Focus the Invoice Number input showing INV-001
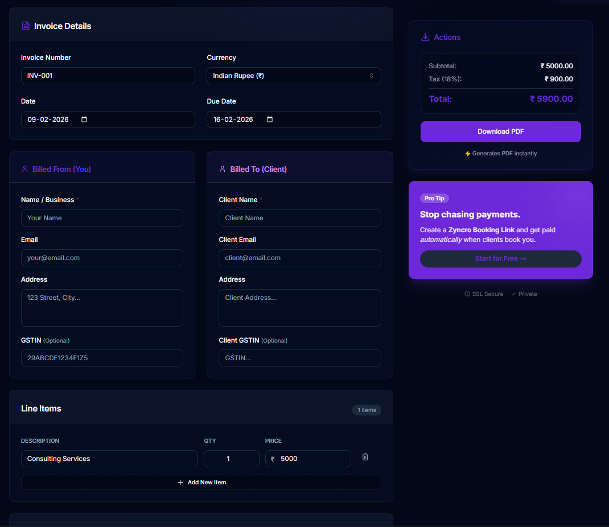The height and width of the screenshot is (527, 609). click(x=108, y=76)
